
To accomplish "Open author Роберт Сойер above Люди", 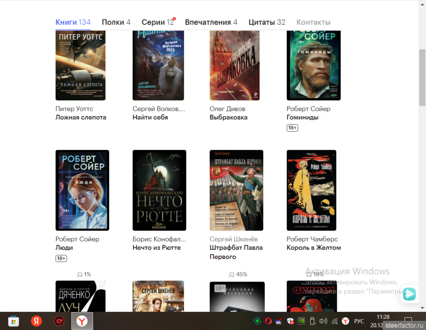I will pos(77,239).
